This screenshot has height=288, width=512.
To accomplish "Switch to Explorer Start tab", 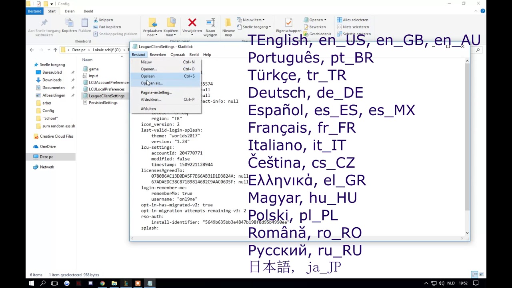I will point(52,11).
